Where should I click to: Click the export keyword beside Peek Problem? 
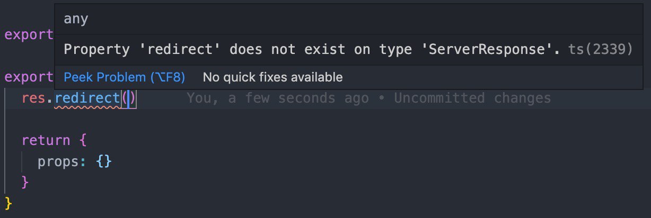(x=29, y=77)
